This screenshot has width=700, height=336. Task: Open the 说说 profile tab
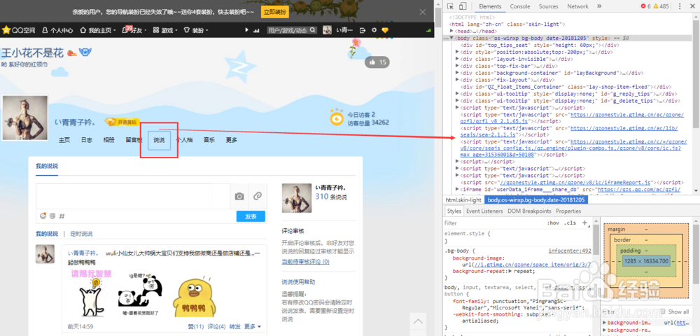pos(160,140)
